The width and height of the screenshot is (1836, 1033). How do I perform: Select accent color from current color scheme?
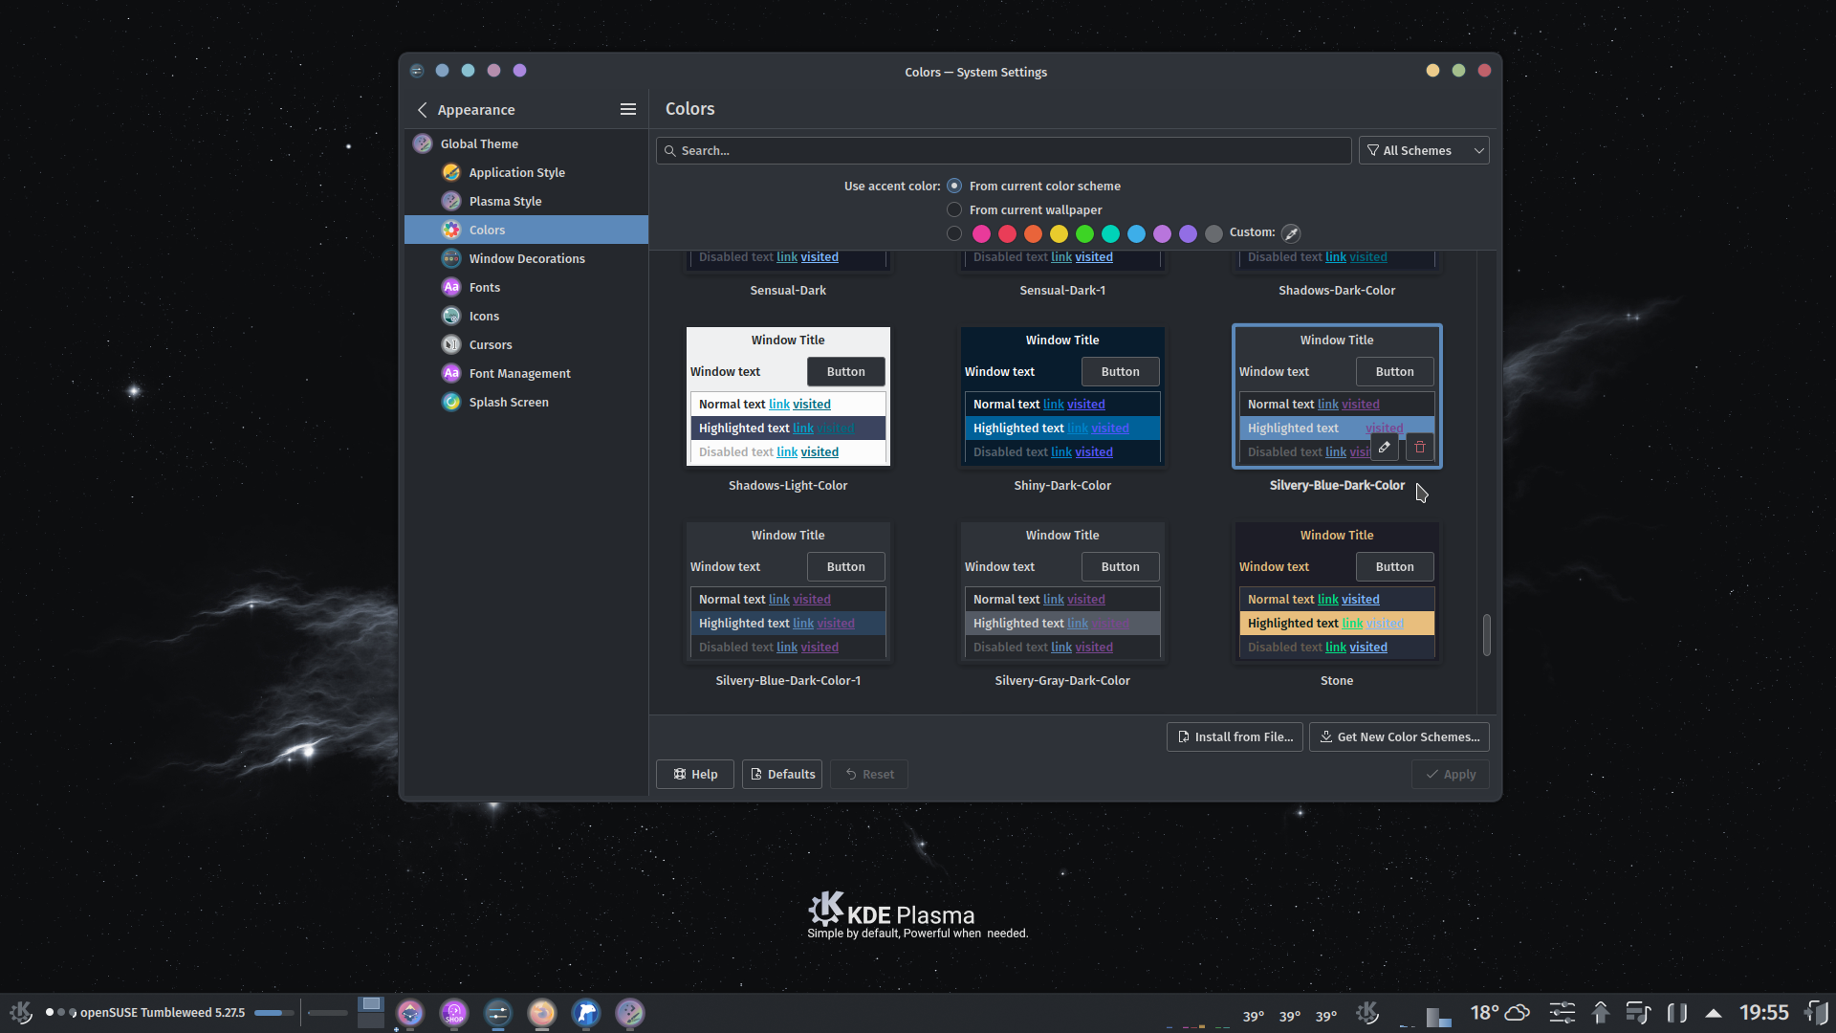click(954, 186)
